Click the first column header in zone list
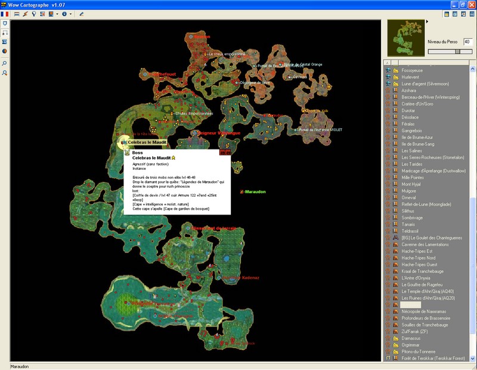The width and height of the screenshot is (477, 370). tap(387, 63)
